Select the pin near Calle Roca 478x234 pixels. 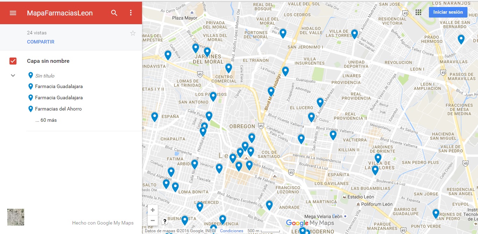pos(168,55)
